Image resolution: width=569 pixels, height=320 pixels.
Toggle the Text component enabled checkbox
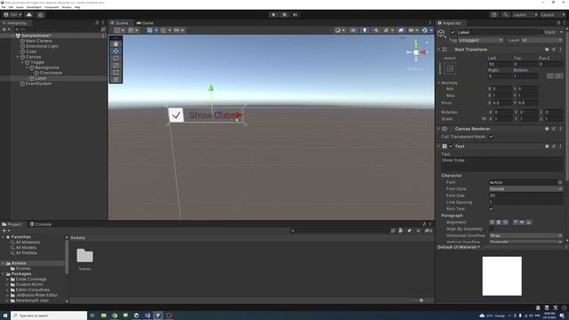coord(451,146)
